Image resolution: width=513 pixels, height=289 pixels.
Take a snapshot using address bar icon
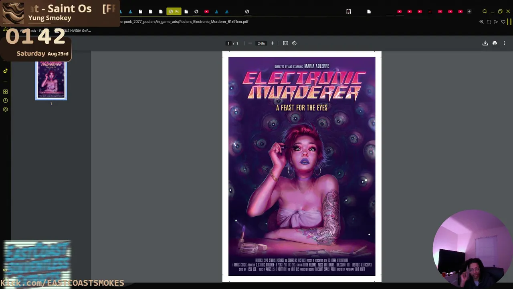click(x=489, y=22)
